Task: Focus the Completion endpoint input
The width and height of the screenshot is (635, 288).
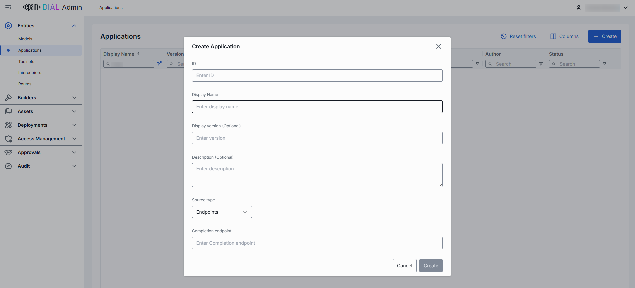Action: click(317, 243)
